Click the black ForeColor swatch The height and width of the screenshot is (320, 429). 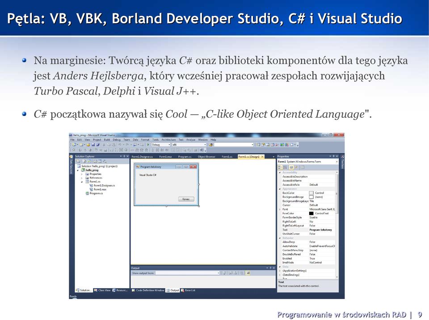(311, 213)
